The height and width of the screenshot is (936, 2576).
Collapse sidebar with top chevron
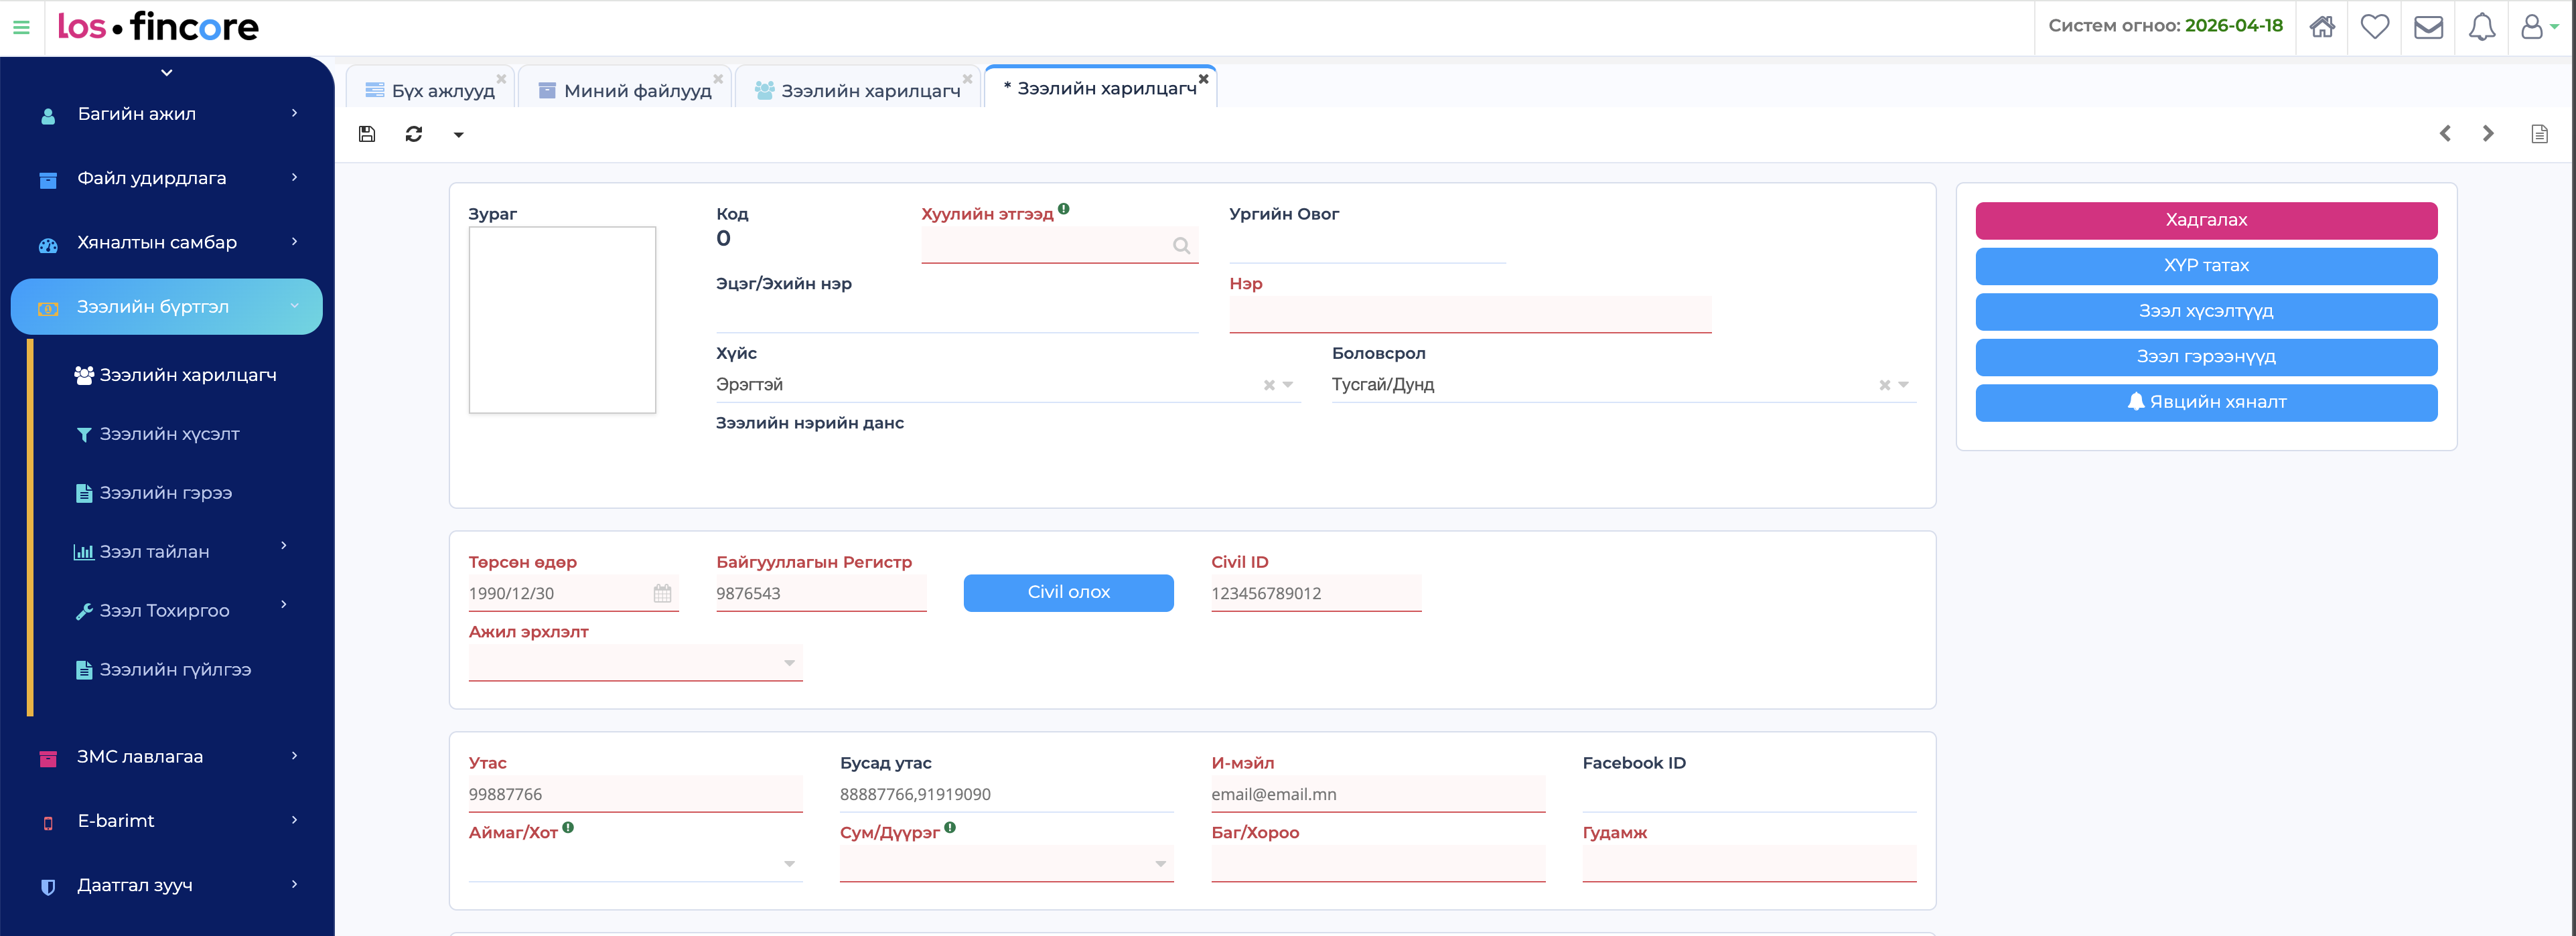tap(167, 72)
